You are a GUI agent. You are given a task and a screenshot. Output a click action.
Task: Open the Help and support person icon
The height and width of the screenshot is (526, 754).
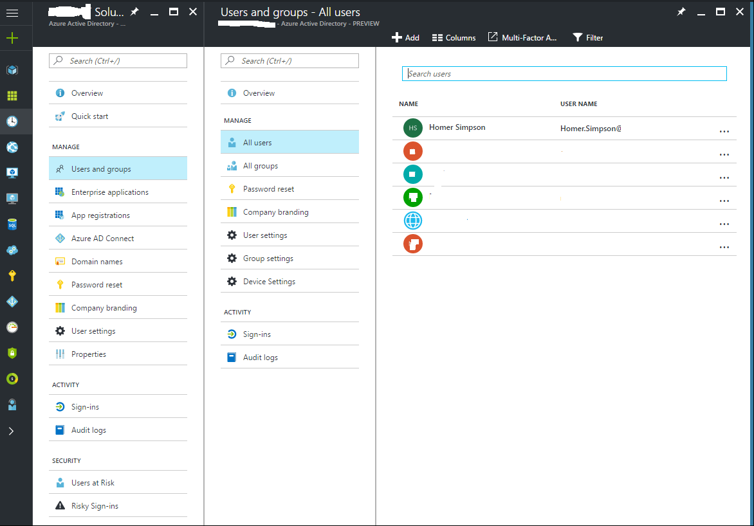(12, 405)
